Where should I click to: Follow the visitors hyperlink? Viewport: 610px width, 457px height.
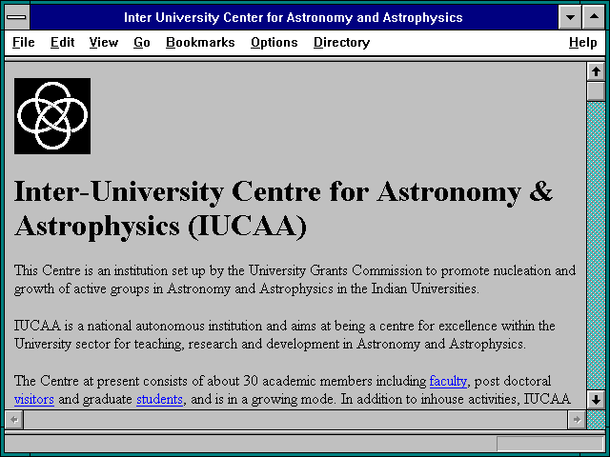click(34, 399)
